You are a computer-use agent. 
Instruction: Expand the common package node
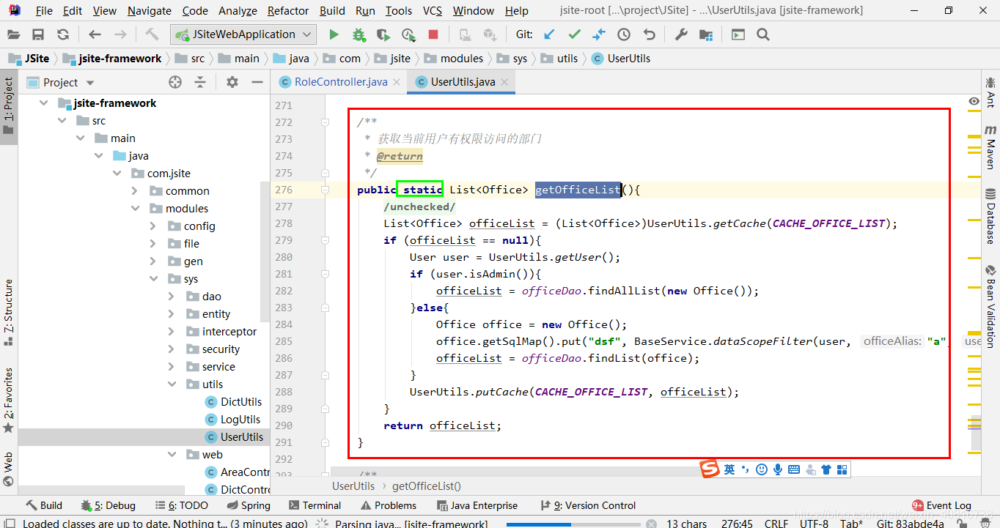point(134,191)
